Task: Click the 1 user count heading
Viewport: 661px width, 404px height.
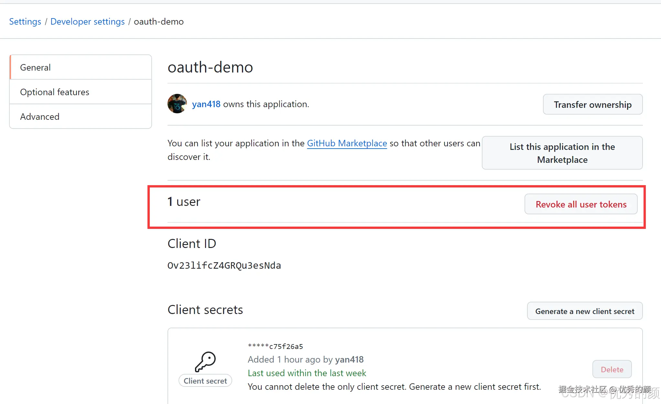Action: (x=184, y=202)
